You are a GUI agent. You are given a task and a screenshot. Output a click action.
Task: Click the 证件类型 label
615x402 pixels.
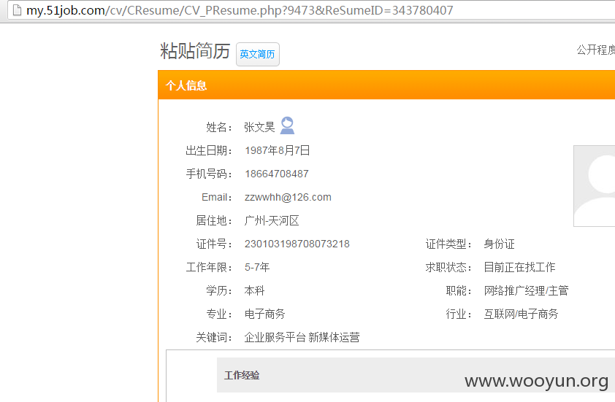[448, 244]
